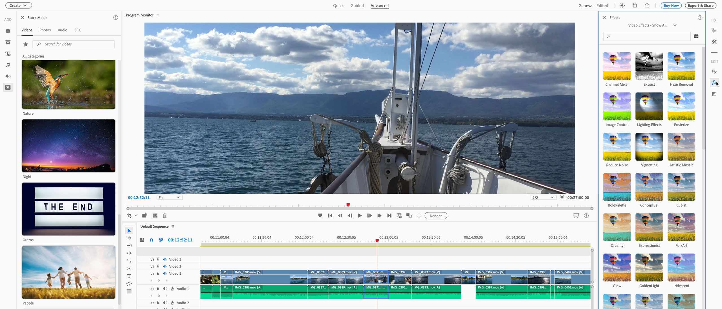This screenshot has width=722, height=309.
Task: Open the 1/2 playback resolution dropdown
Action: point(543,197)
